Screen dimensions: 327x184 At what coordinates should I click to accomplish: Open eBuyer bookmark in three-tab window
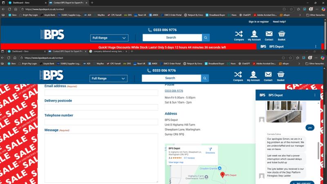tap(284, 64)
